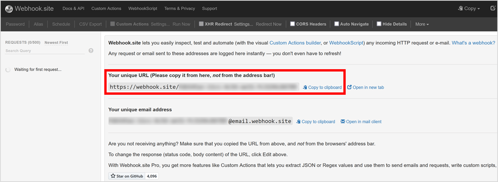This screenshot has height=182, width=498.
Task: Expand the More dropdown
Action: (422, 24)
